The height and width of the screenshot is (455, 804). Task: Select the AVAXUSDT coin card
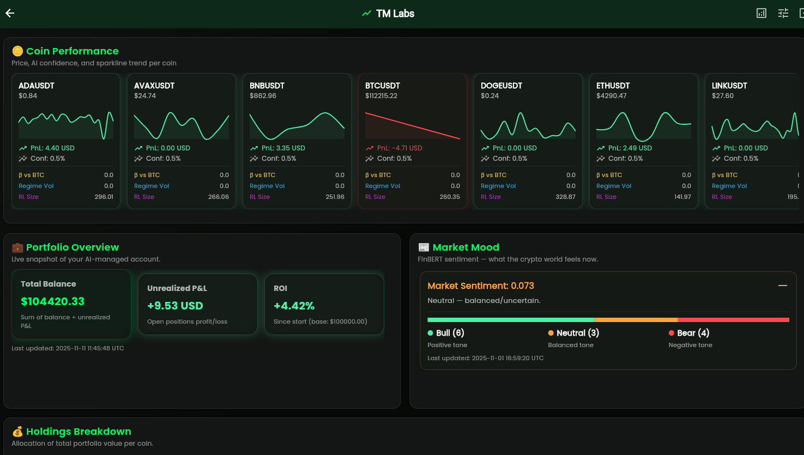coord(181,141)
